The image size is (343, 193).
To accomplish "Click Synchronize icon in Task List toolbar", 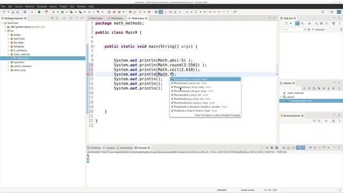I will click(x=333, y=24).
